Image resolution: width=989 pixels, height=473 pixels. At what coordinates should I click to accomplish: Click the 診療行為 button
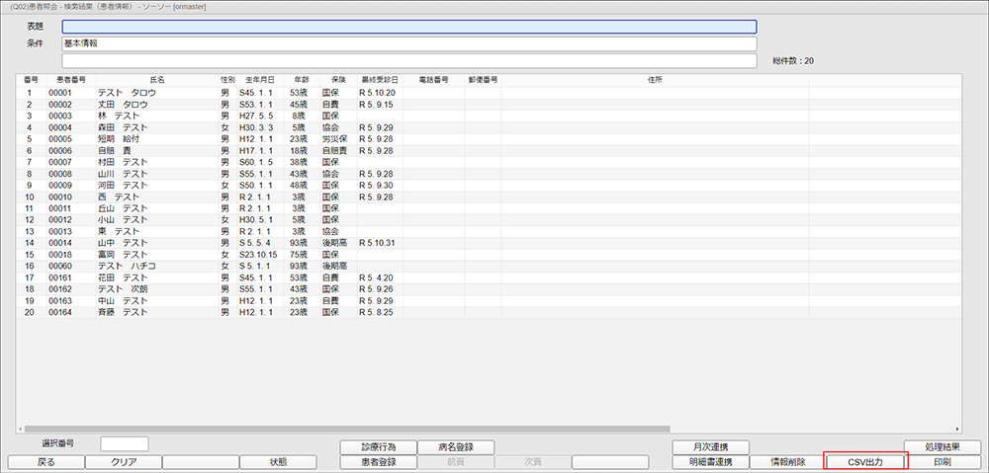tap(378, 446)
